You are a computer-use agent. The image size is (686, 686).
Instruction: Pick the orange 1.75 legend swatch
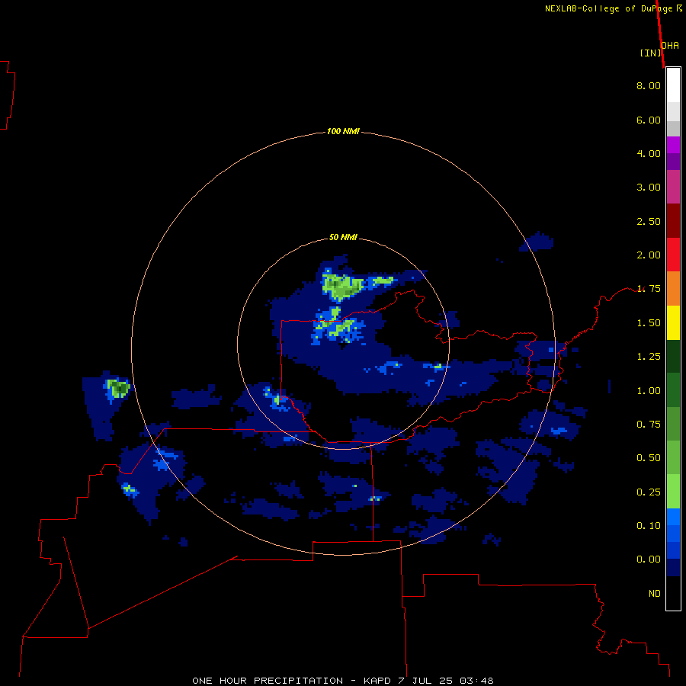(x=673, y=289)
